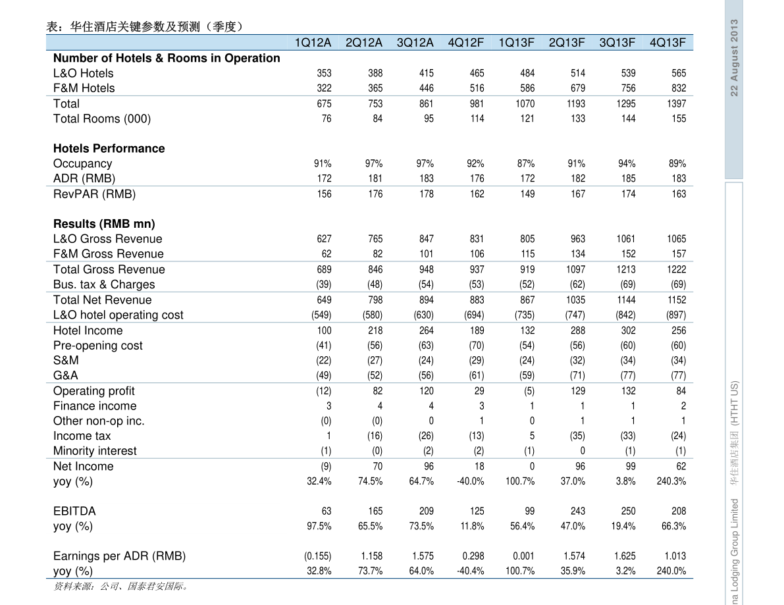Select the 4Q12F column header
The width and height of the screenshot is (784, 605).
point(465,43)
